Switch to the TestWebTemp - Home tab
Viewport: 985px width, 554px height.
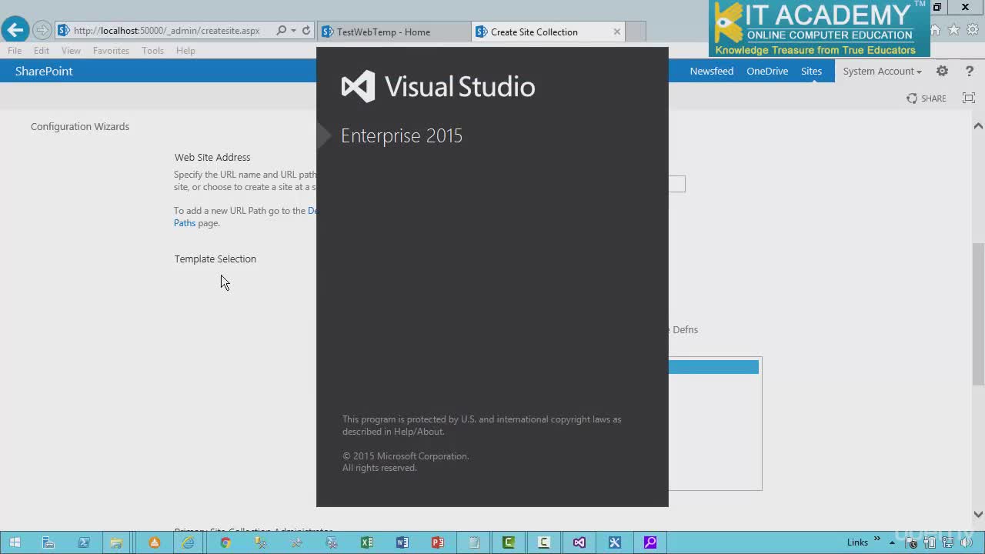pyautogui.click(x=394, y=32)
